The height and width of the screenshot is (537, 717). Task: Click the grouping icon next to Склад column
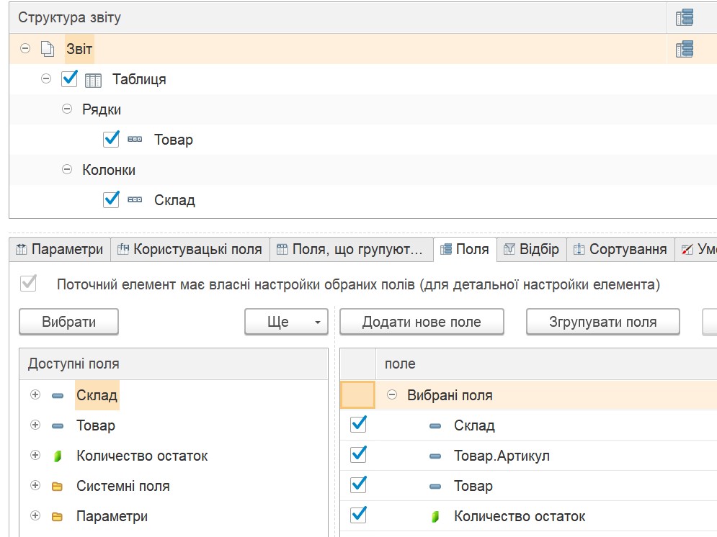click(x=135, y=199)
